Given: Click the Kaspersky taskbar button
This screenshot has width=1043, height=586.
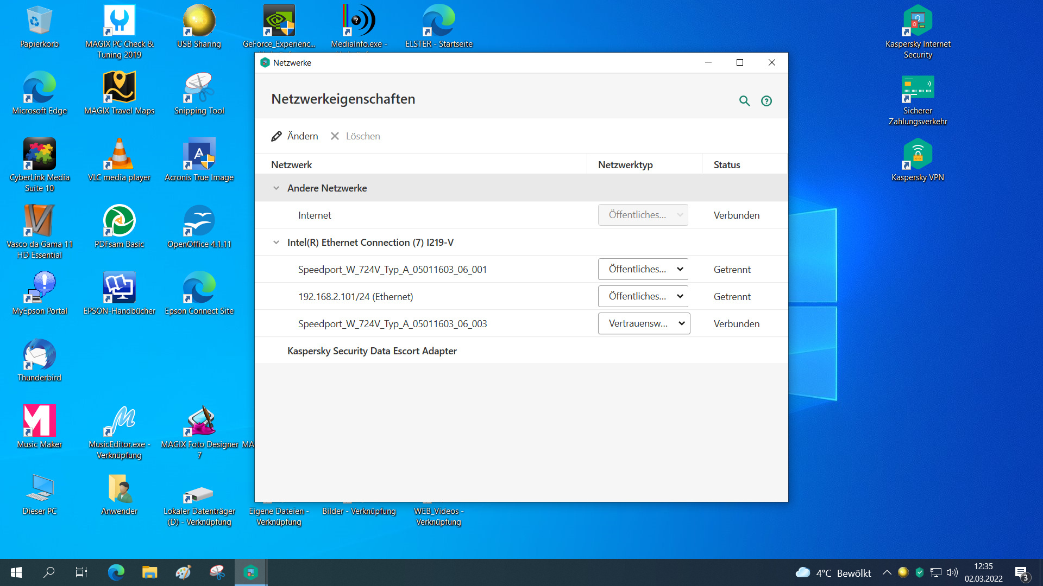Looking at the screenshot, I should tap(250, 572).
